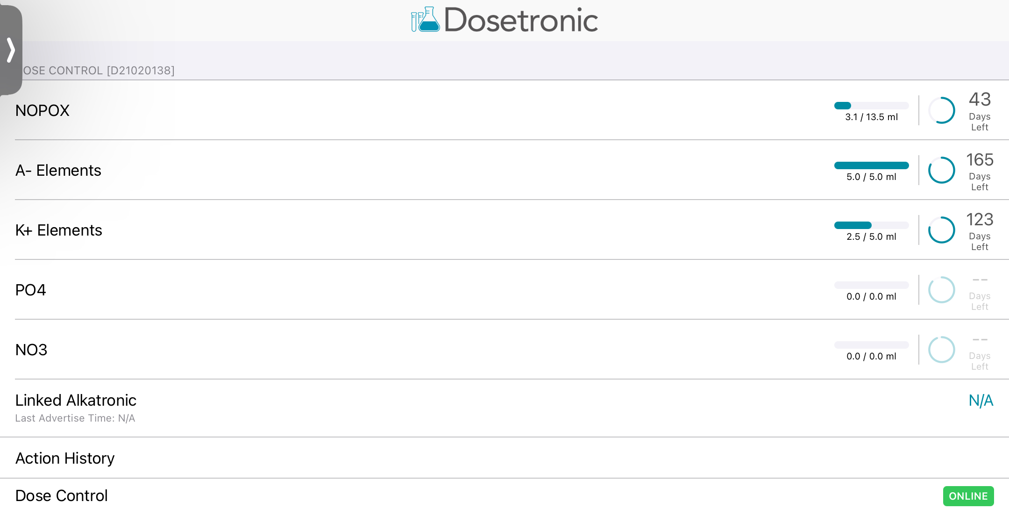The width and height of the screenshot is (1009, 509).
Task: Click the PO4 days-left circle icon
Action: 941,290
